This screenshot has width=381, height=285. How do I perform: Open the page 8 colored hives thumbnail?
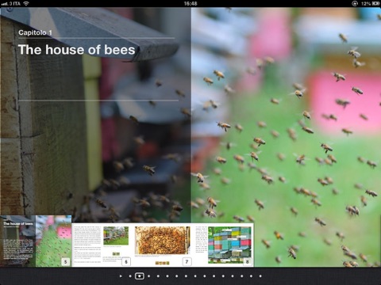point(223,245)
